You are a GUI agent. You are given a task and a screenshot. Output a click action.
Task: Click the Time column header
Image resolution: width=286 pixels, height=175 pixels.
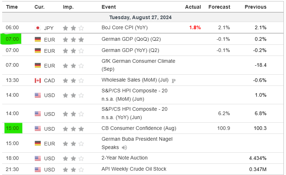12,7
